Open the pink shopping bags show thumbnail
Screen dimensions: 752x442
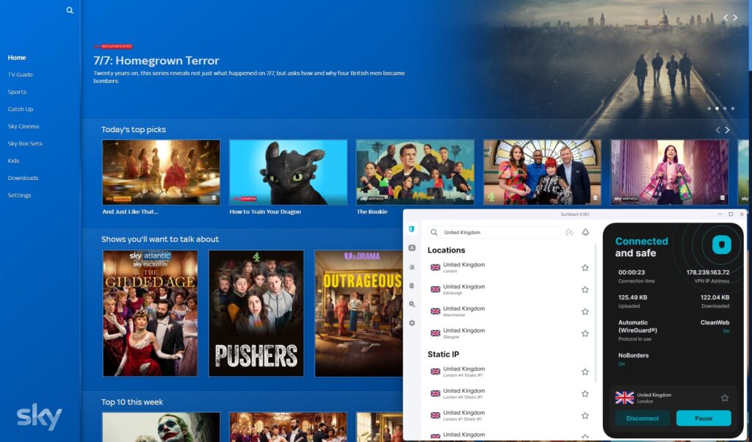[x=670, y=172]
